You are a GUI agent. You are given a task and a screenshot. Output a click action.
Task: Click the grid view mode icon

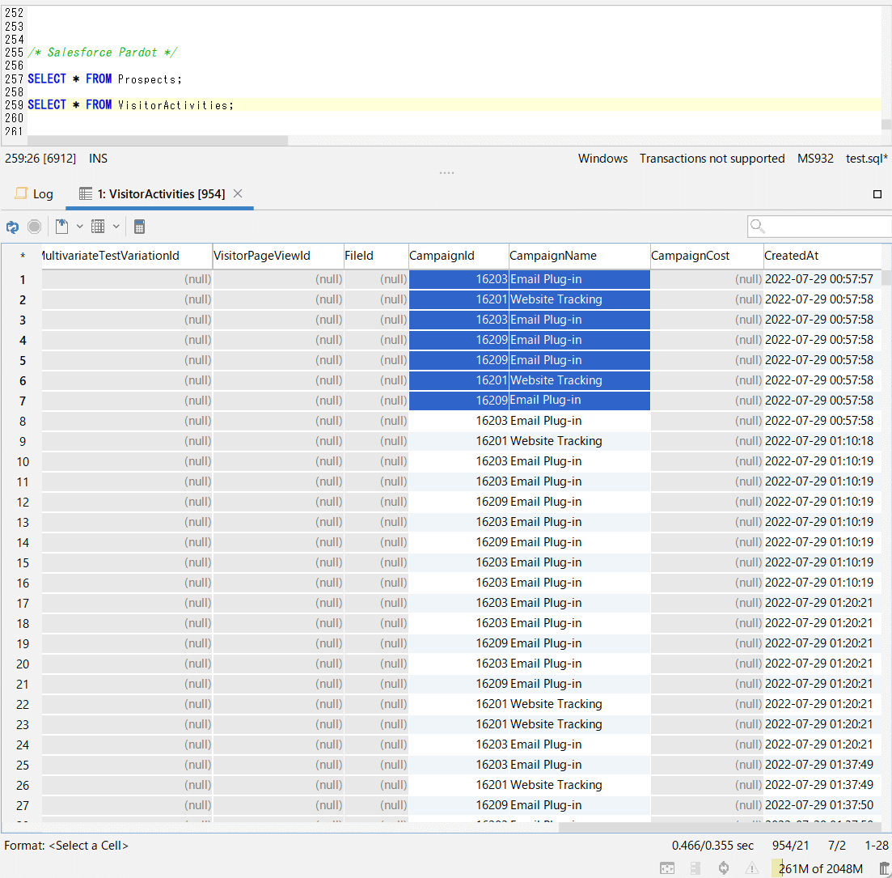[x=98, y=227]
